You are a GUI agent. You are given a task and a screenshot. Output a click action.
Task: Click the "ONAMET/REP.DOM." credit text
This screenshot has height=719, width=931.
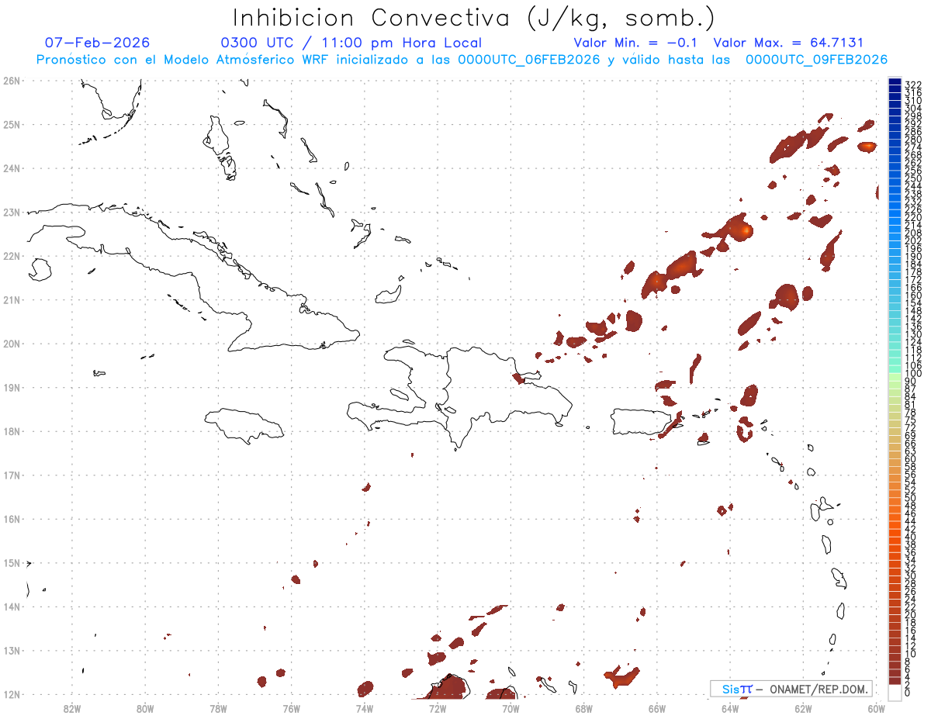point(820,690)
